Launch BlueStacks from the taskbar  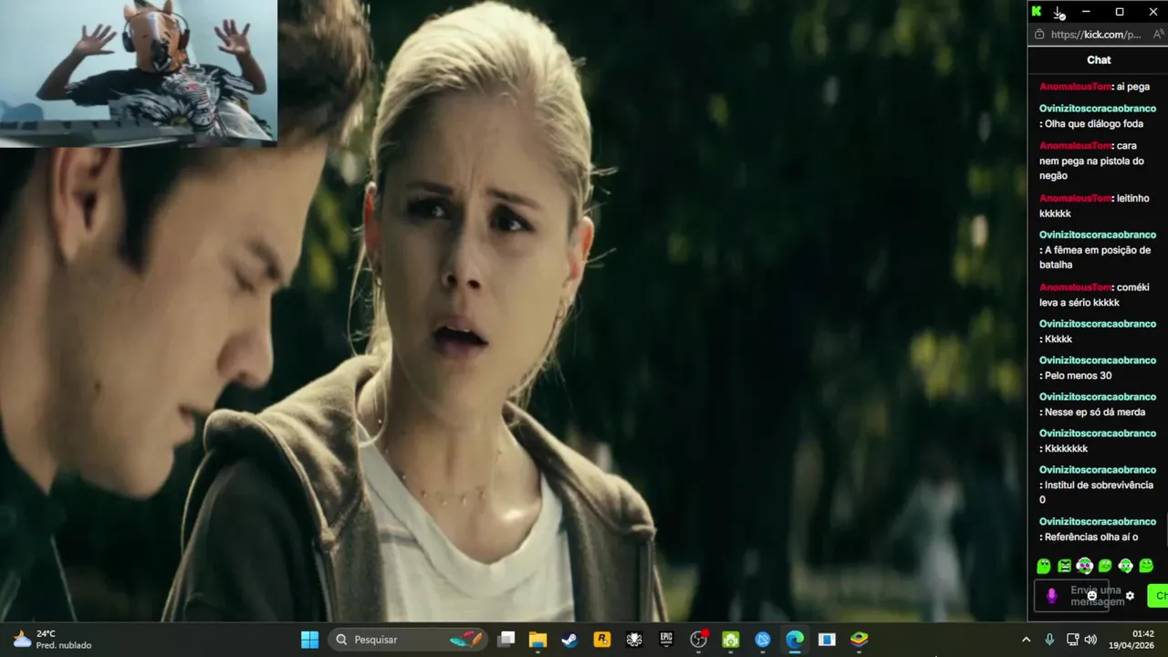tap(859, 640)
